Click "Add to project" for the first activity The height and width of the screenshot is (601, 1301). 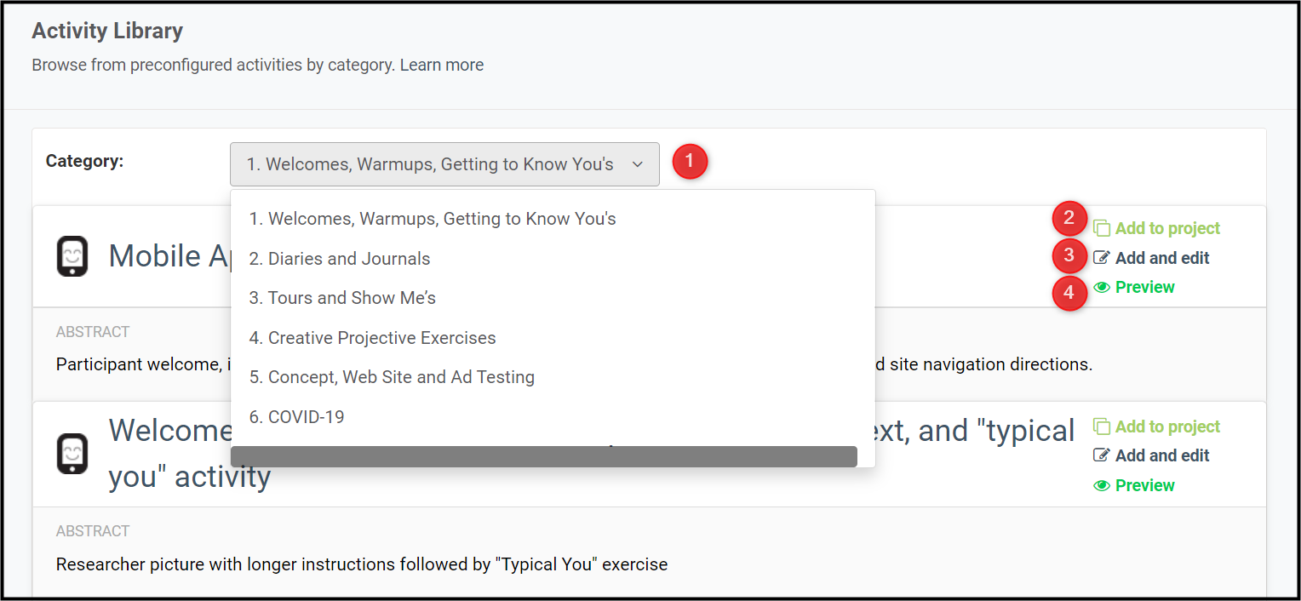[x=1169, y=228]
